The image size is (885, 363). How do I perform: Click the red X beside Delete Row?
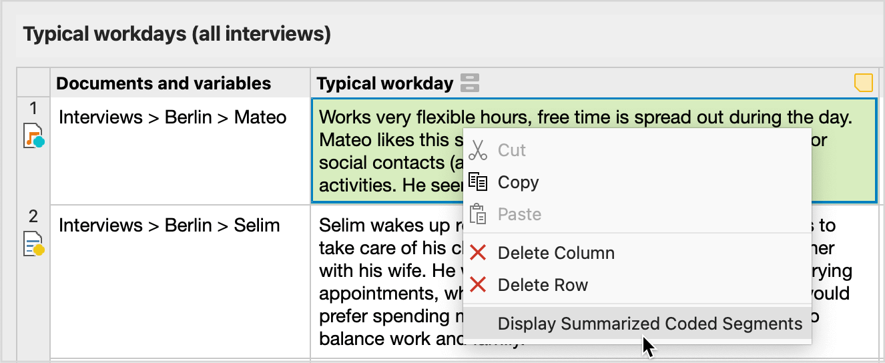tap(478, 285)
